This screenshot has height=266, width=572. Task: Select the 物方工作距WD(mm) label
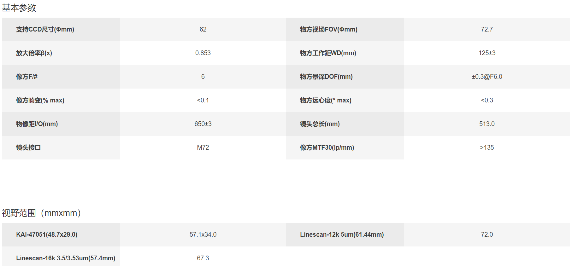click(x=328, y=53)
